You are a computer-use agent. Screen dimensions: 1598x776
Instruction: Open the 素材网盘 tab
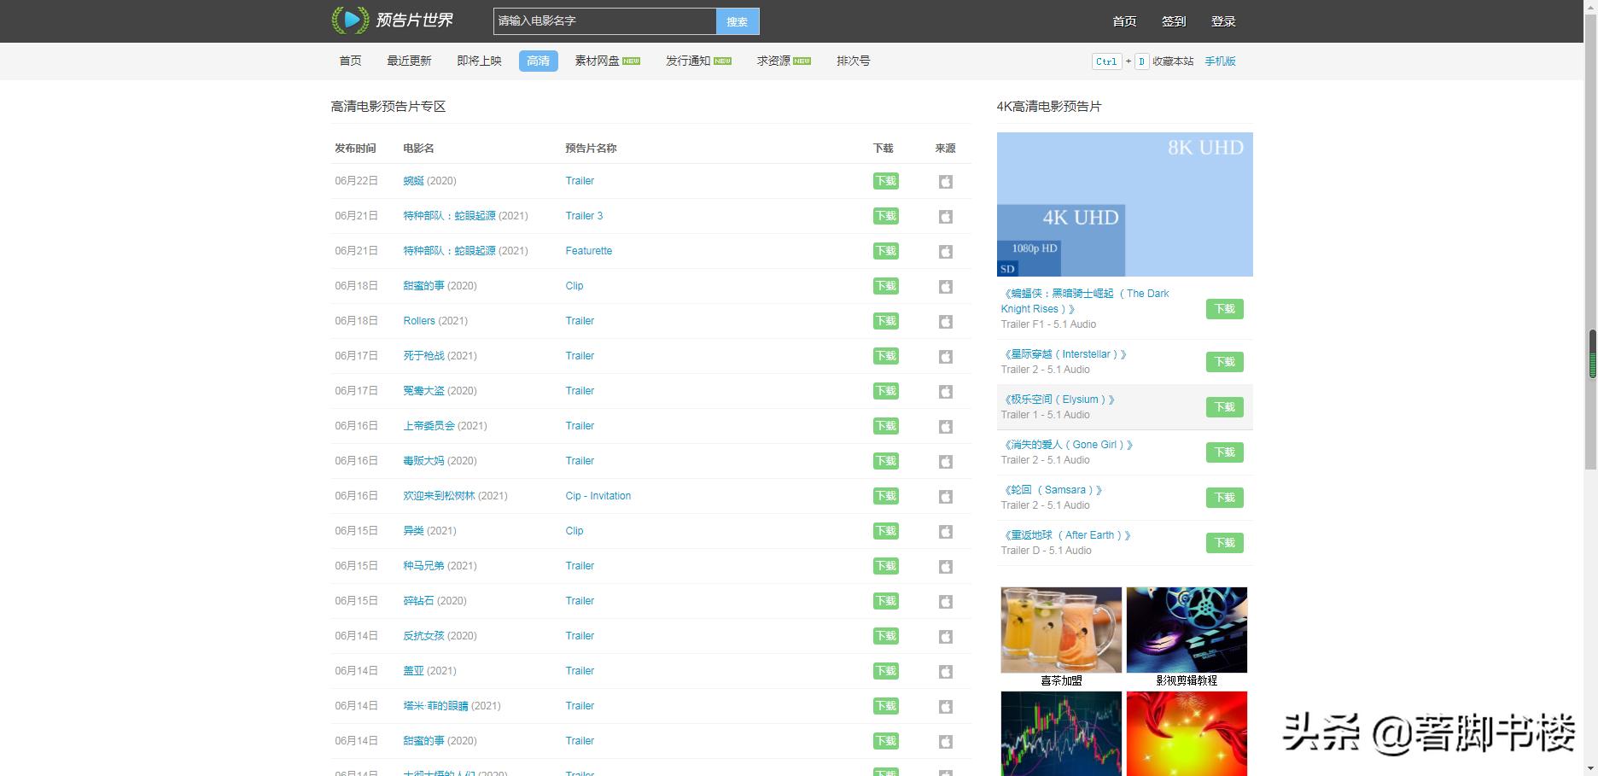(607, 61)
